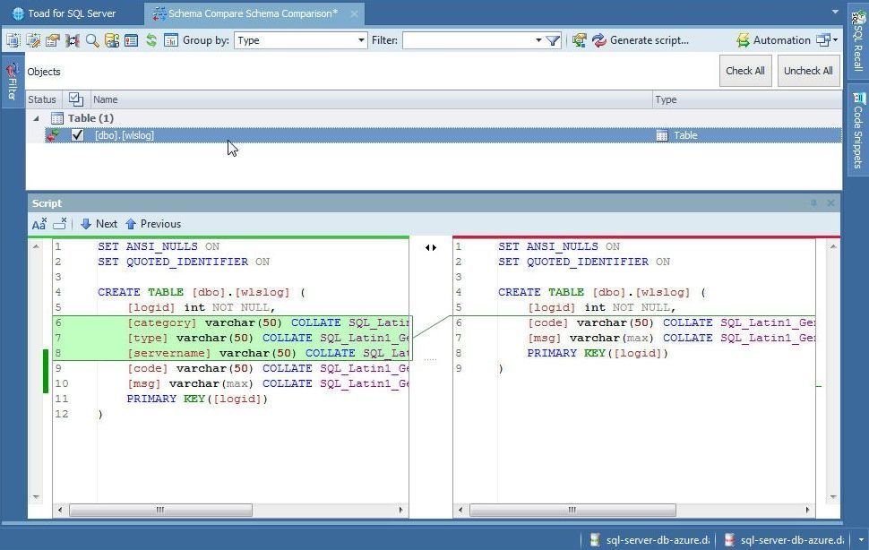Click the second sql-server-db-azure connection in status bar
This screenshot has width=869, height=550.
(x=785, y=539)
